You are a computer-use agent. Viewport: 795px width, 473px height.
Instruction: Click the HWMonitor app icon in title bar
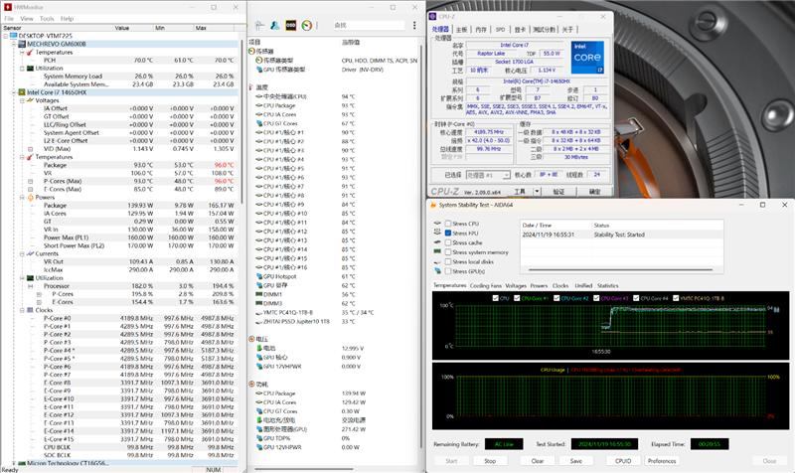8,7
